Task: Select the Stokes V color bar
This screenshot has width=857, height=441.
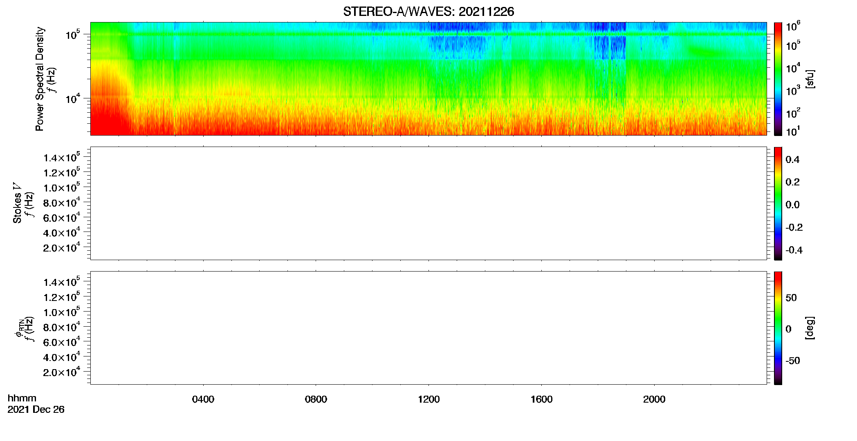Action: pyautogui.click(x=778, y=203)
